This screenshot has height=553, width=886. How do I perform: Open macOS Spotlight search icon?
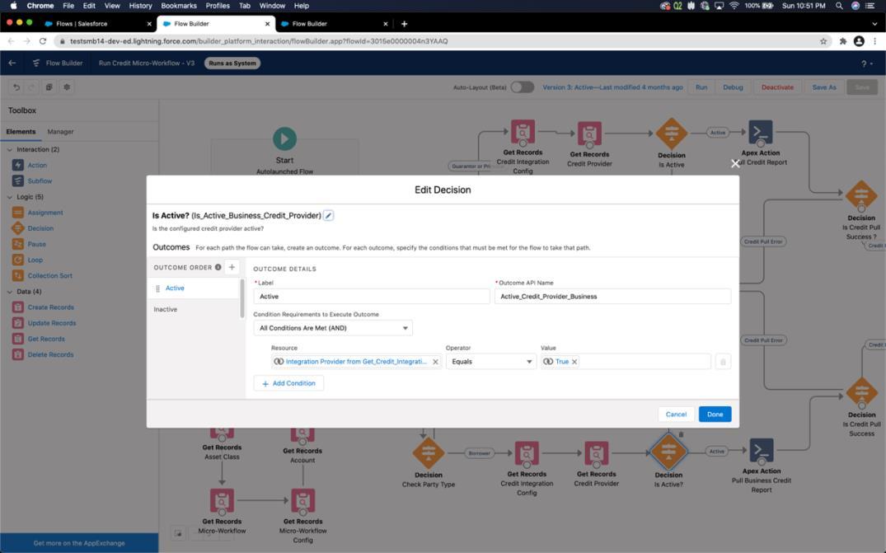(x=839, y=6)
